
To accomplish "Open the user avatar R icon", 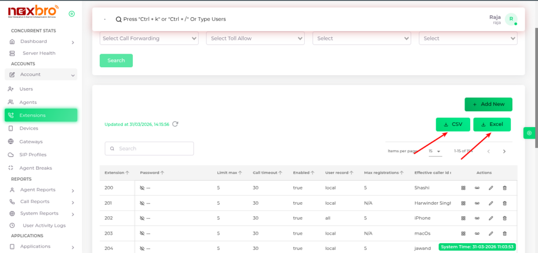I will point(511,19).
